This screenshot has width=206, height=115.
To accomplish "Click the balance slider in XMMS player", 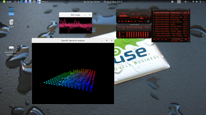I will (141, 17).
